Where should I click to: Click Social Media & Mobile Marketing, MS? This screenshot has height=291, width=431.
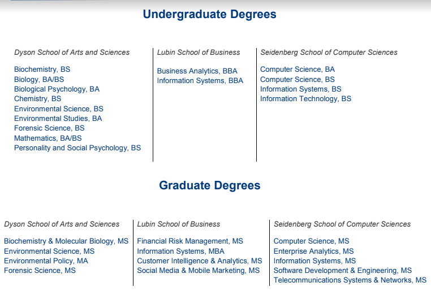(198, 271)
